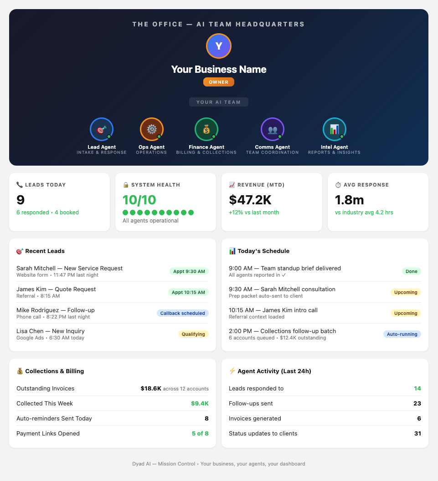
Task: Select the Lead Agent target icon
Action: [x=102, y=129]
